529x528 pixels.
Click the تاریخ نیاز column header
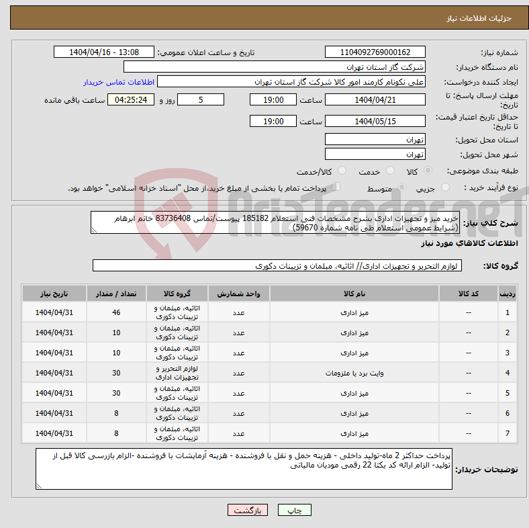54,294
